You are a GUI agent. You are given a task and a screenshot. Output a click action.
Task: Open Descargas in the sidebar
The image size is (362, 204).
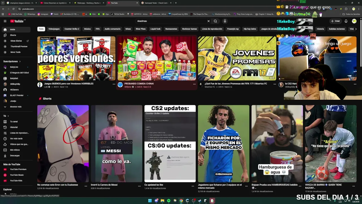click(x=16, y=156)
